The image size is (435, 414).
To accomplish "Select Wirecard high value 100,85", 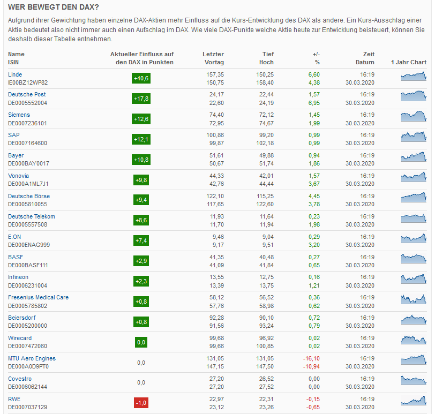I will (265, 346).
